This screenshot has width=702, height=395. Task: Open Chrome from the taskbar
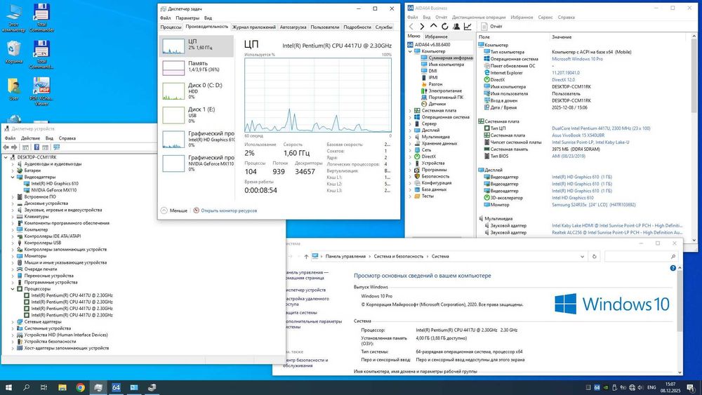pyautogui.click(x=80, y=387)
